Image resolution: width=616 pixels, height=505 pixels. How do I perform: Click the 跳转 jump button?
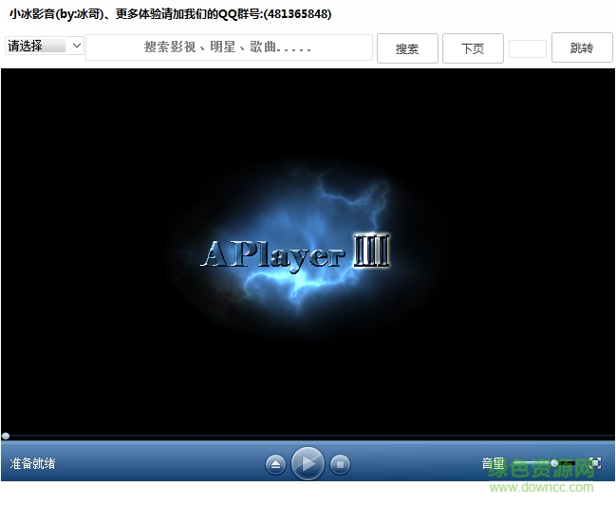coord(581,48)
